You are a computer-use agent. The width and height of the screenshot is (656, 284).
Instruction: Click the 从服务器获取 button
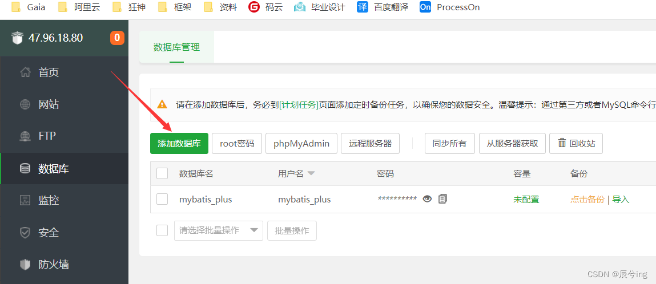pos(512,144)
